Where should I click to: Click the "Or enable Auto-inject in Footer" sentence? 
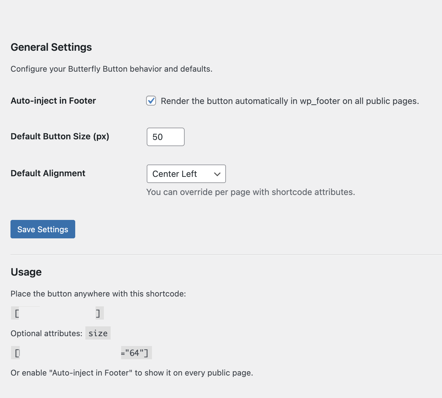132,373
